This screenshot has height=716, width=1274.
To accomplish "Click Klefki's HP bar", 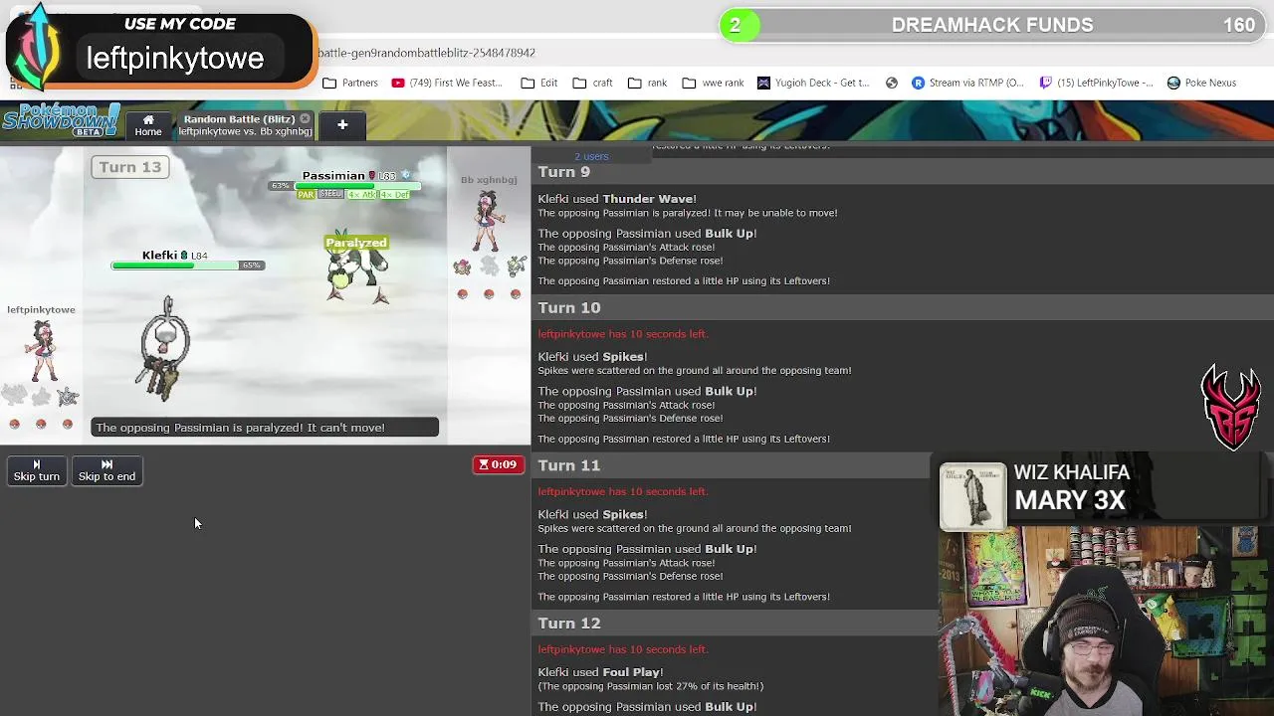I will [x=175, y=266].
